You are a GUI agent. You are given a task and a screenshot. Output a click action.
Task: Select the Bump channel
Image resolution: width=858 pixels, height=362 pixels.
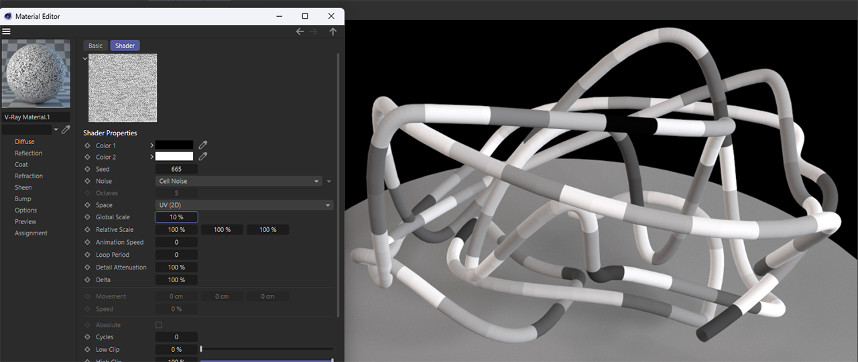[x=23, y=198]
